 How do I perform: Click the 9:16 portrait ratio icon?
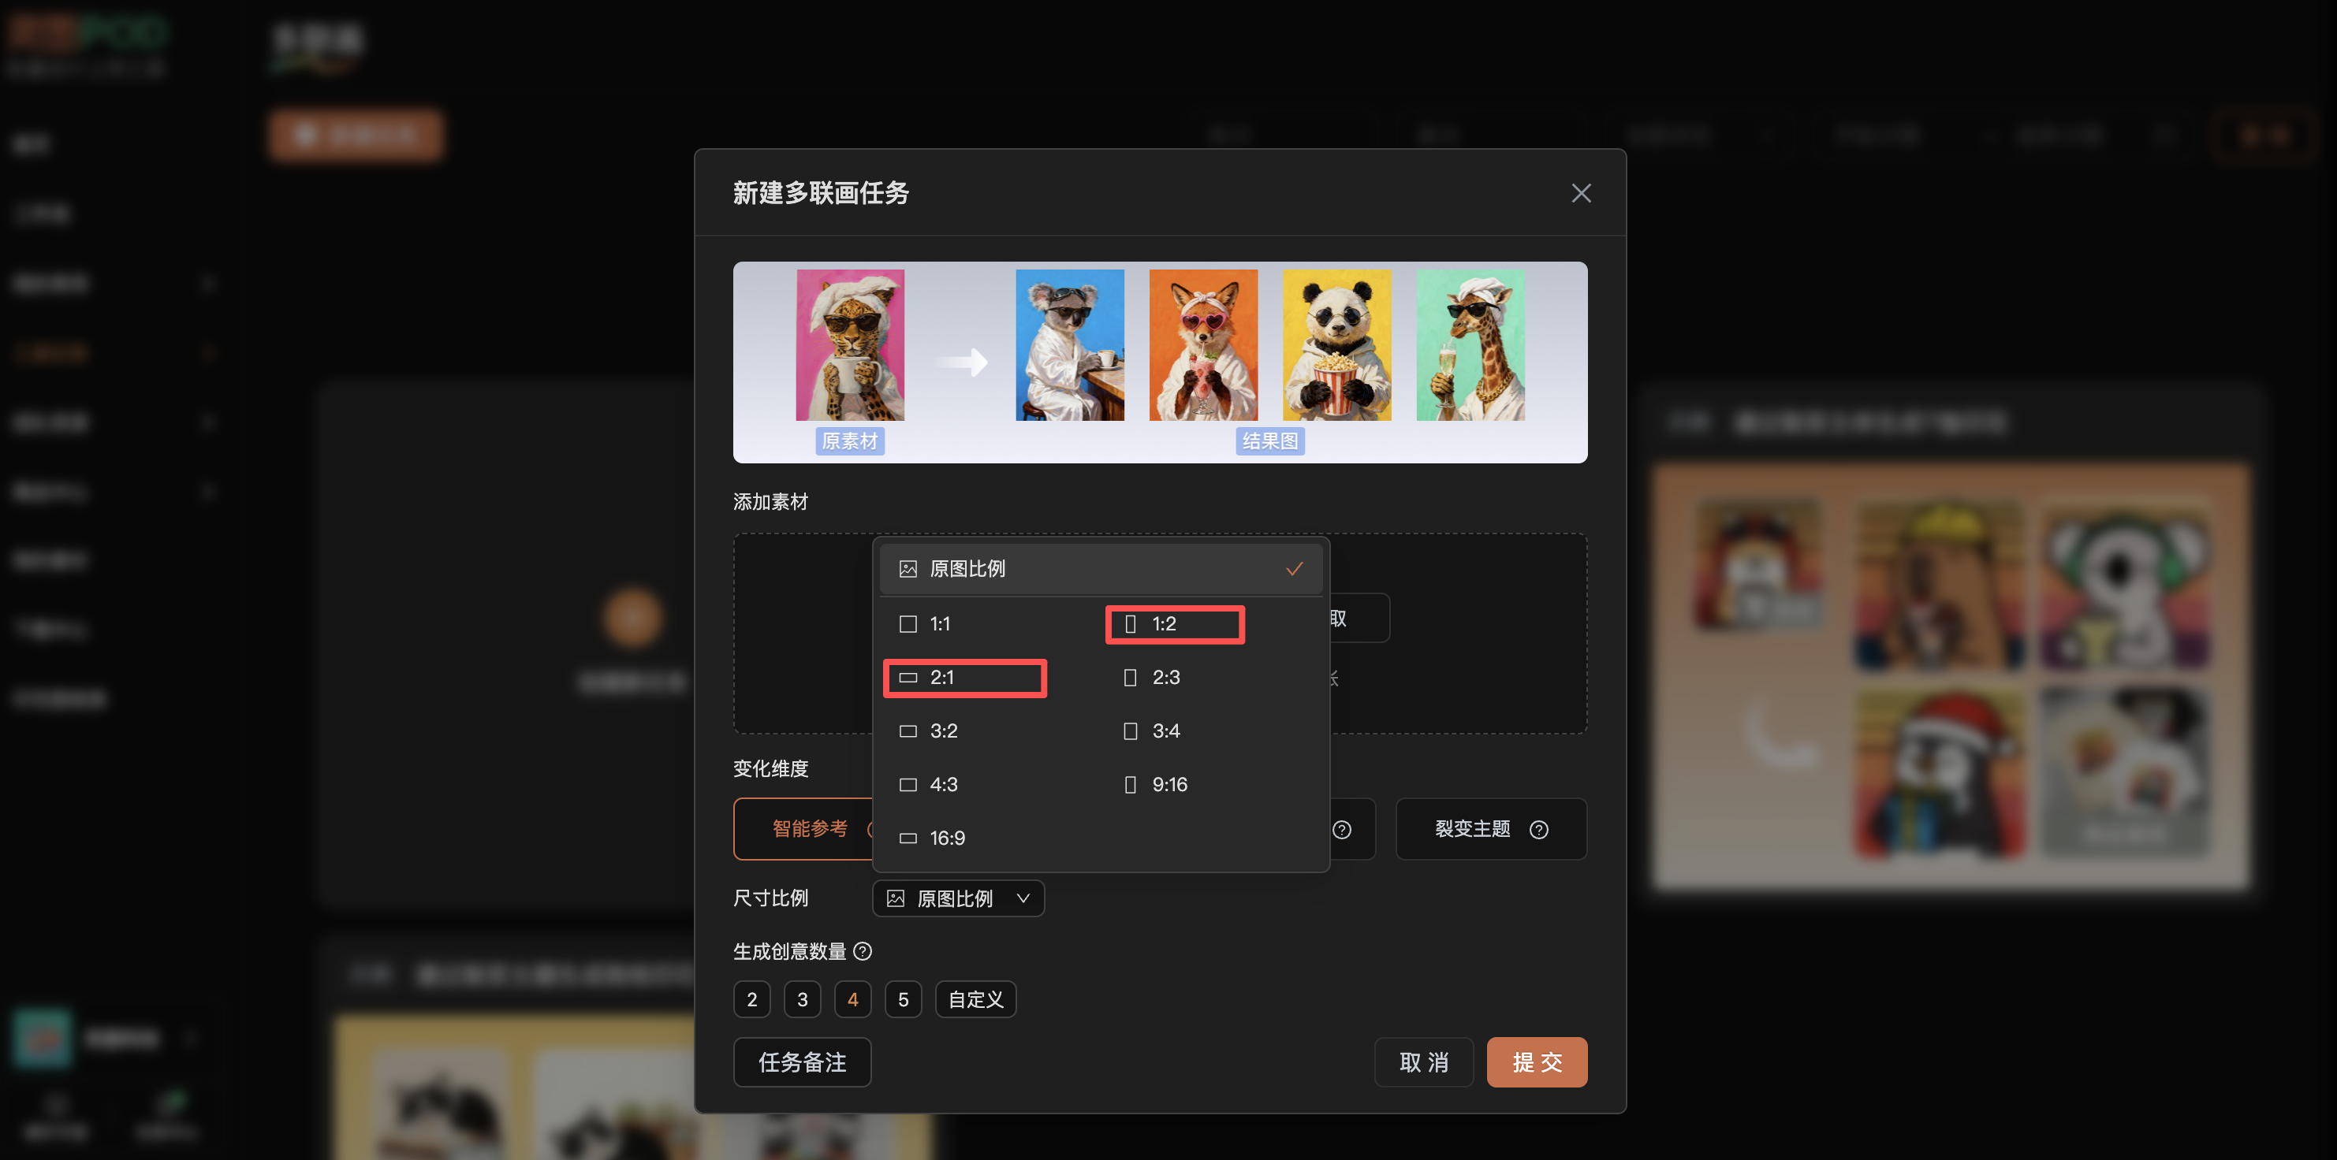pyautogui.click(x=1130, y=785)
